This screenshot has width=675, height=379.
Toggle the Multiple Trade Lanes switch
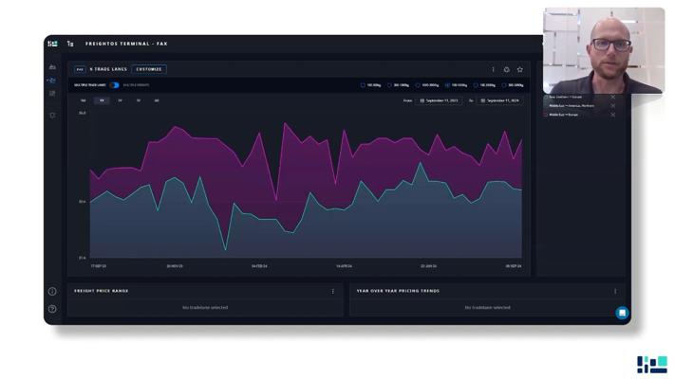pos(114,85)
